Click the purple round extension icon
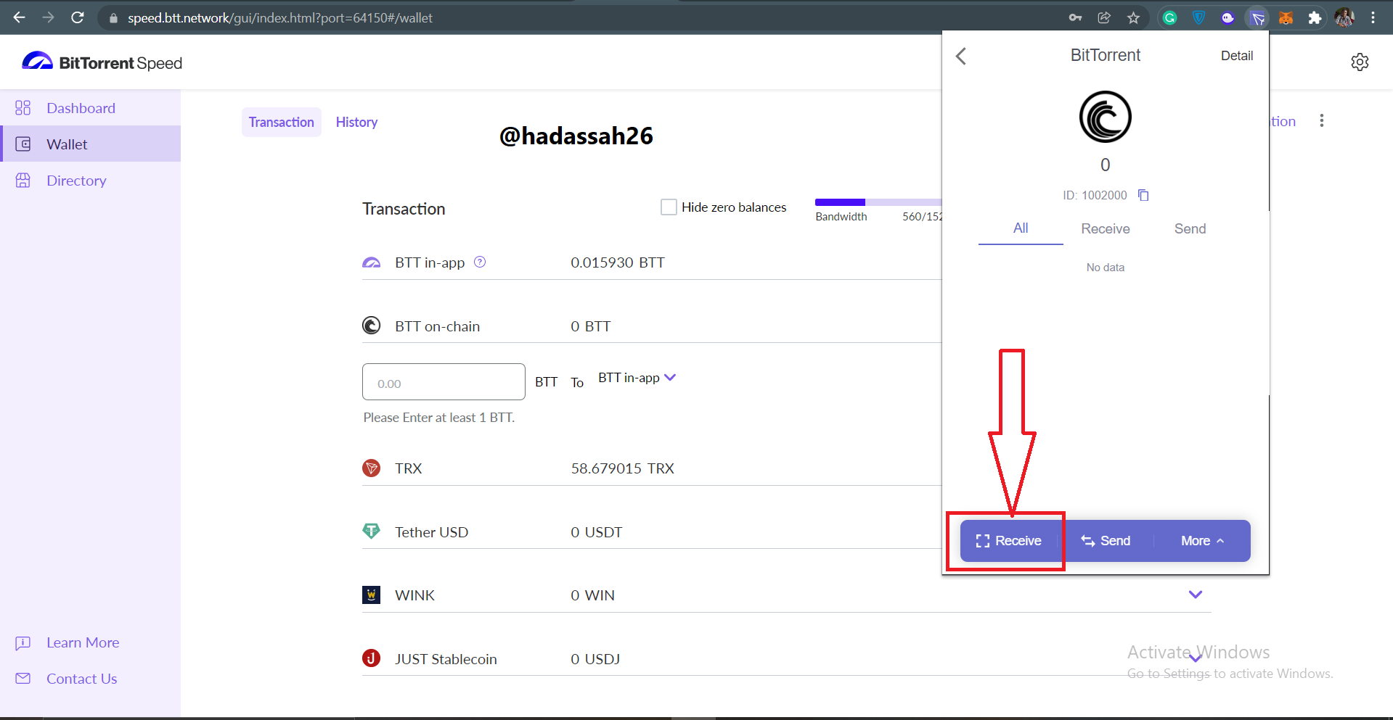The height and width of the screenshot is (720, 1393). click(1227, 17)
